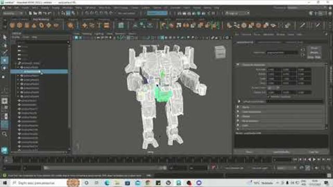The height and width of the screenshot is (187, 333).
Task: Open the viewport Shading menu
Action: click(87, 34)
